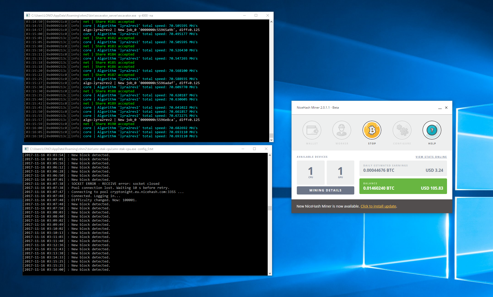Click excavator console scrollbar up arrow

pos(271,22)
